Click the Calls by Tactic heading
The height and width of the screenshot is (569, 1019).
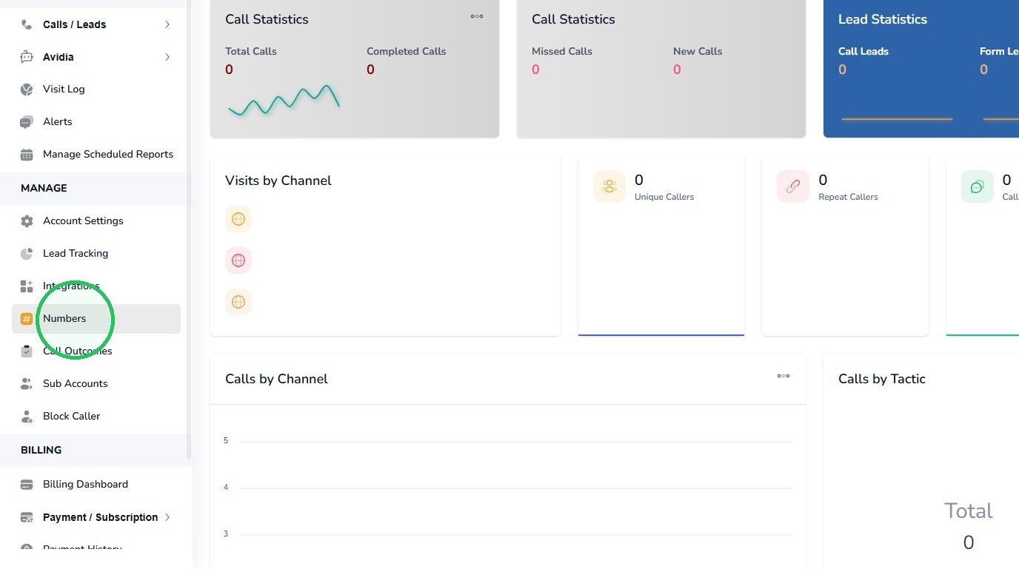coord(882,379)
